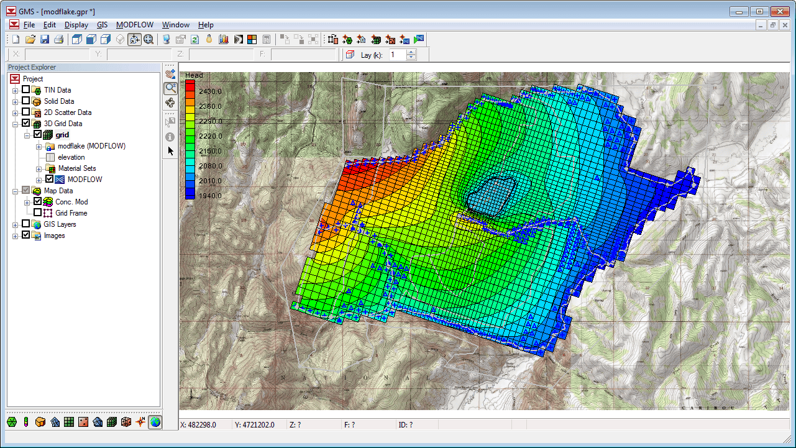Click the Lay (k) layer number field
The width and height of the screenshot is (796, 448).
[396, 55]
